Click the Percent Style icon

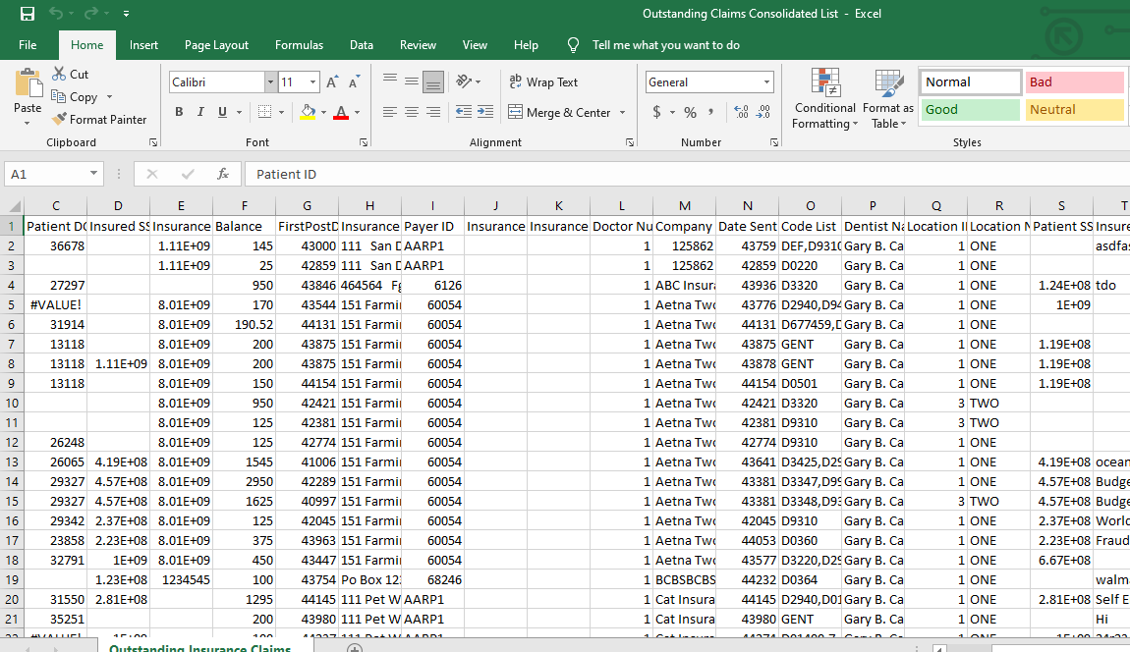tap(690, 112)
